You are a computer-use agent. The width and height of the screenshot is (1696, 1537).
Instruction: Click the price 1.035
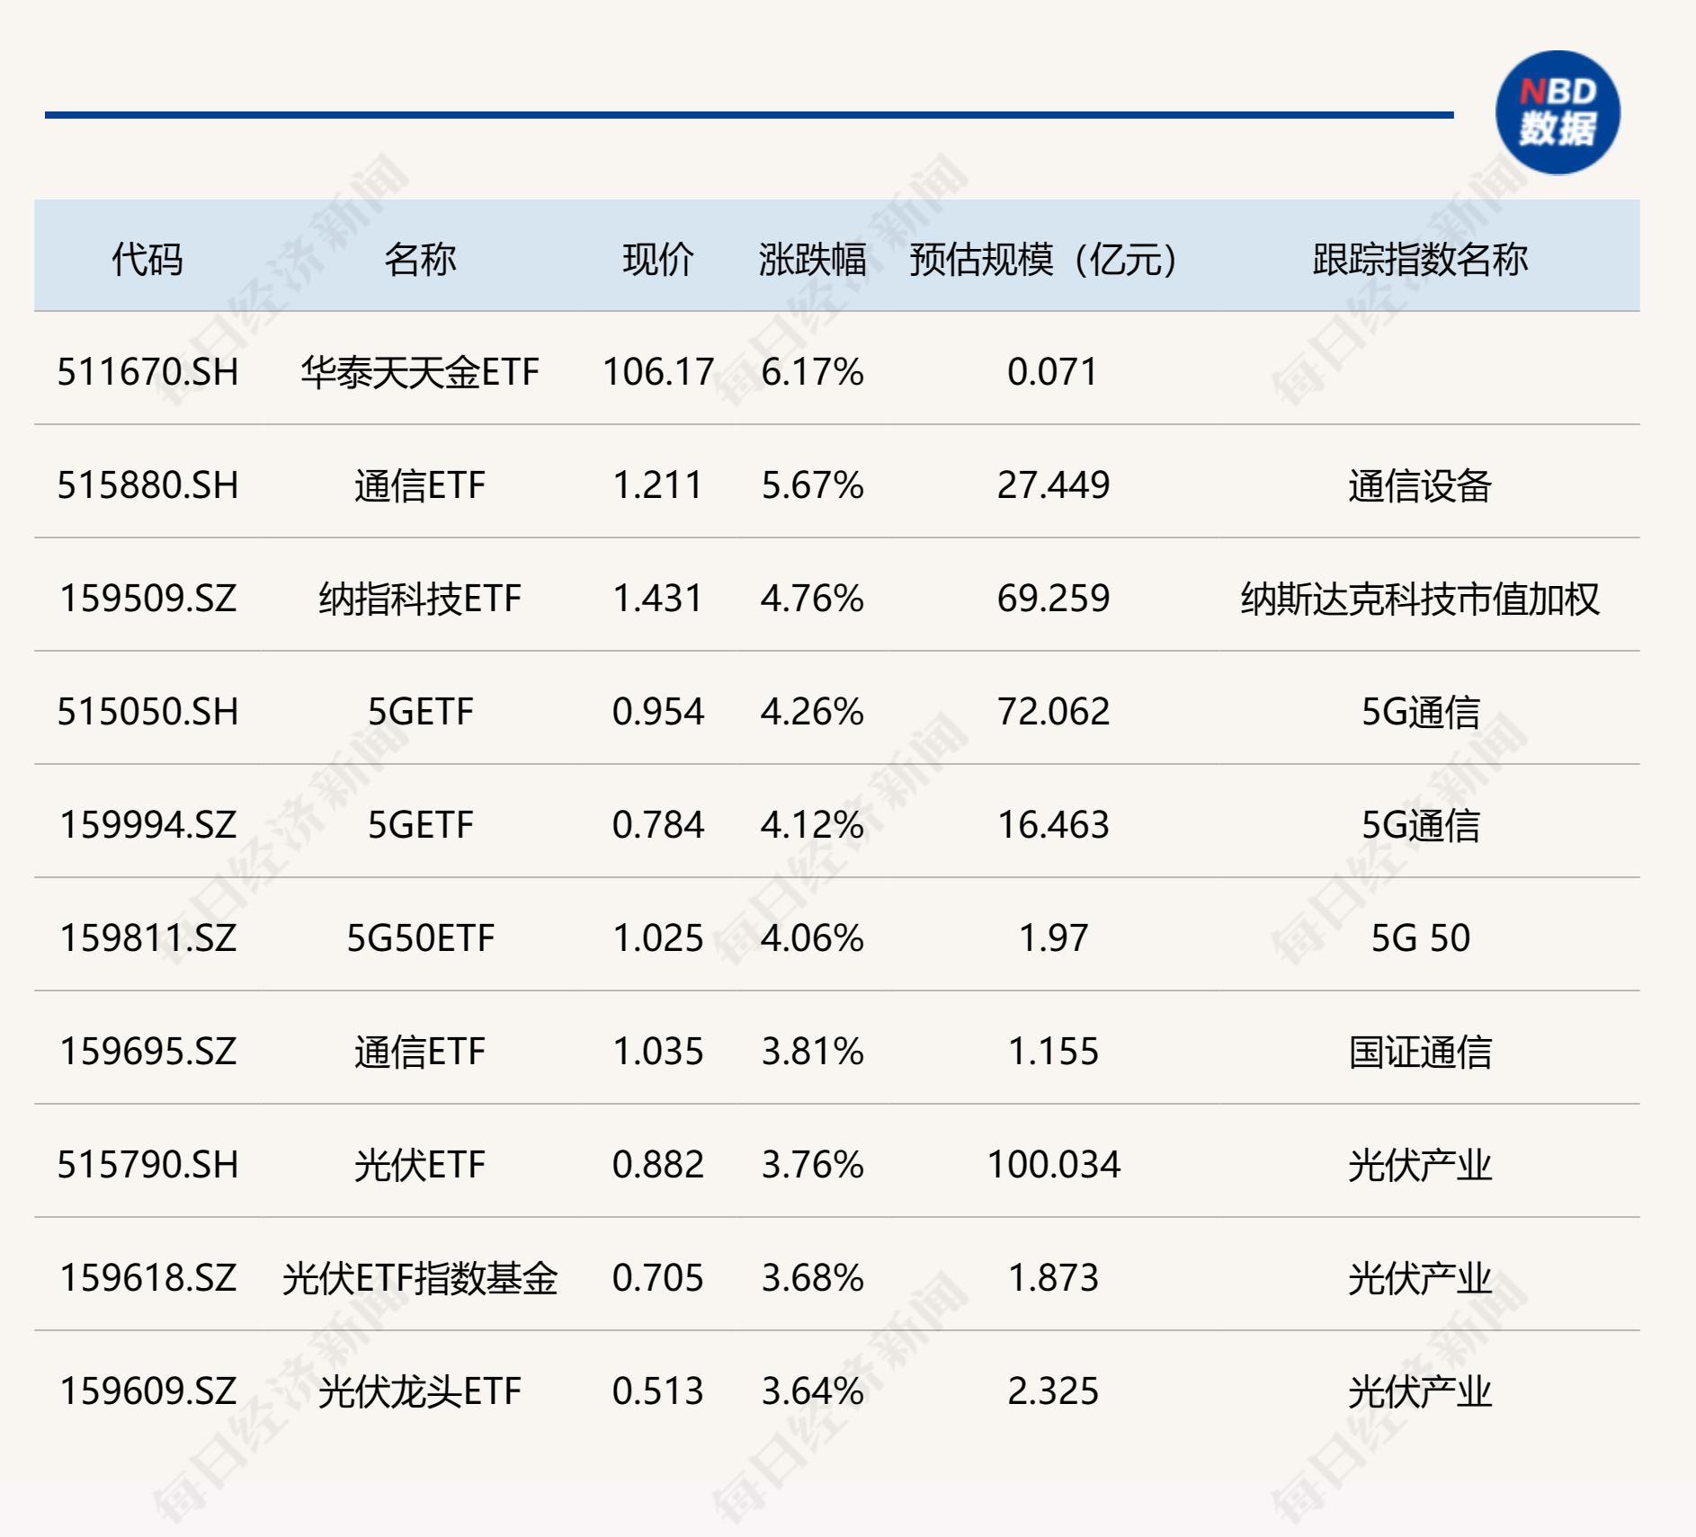pyautogui.click(x=658, y=1052)
